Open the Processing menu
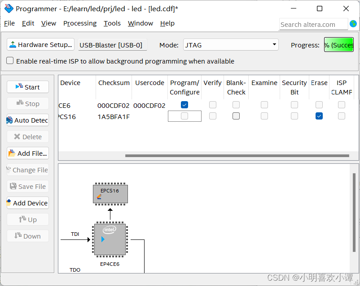 pos(80,23)
